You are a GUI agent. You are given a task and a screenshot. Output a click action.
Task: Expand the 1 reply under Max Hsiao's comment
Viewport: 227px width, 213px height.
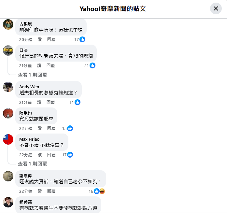[33, 163]
